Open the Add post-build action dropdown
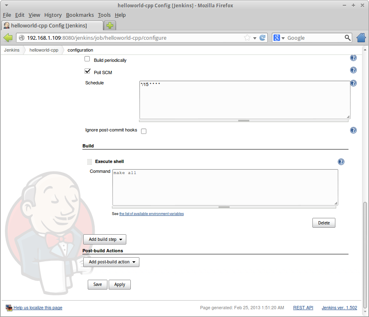Image resolution: width=369 pixels, height=317 pixels. click(x=111, y=262)
